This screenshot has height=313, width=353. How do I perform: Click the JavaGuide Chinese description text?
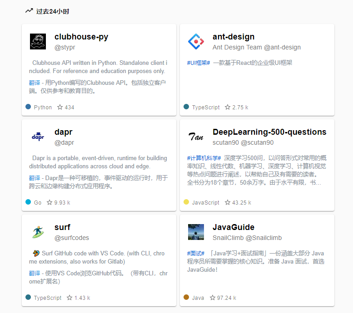(256, 261)
